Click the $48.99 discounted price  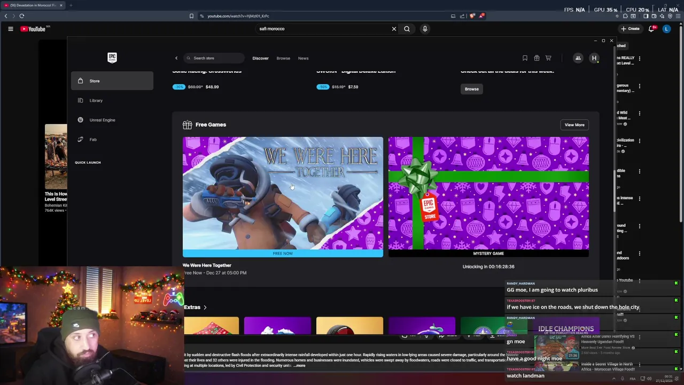(212, 87)
